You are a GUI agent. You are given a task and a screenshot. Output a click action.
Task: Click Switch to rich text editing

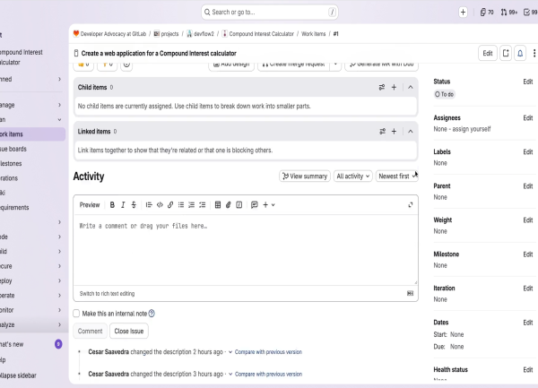tap(107, 294)
